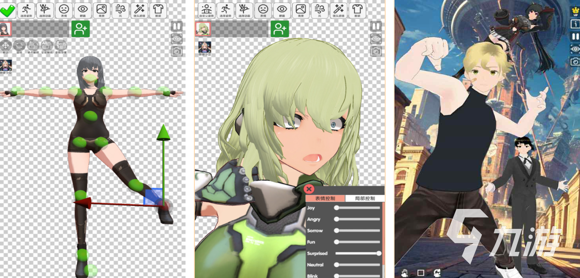Select the green-haired character thumbnail
Viewport: 580px width, 278px height.
[x=203, y=29]
